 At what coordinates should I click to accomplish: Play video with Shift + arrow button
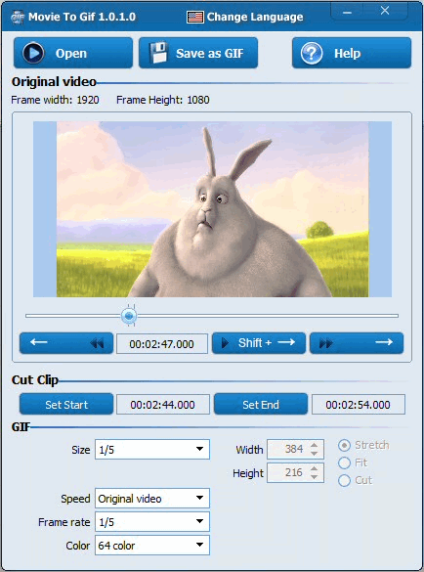point(259,343)
